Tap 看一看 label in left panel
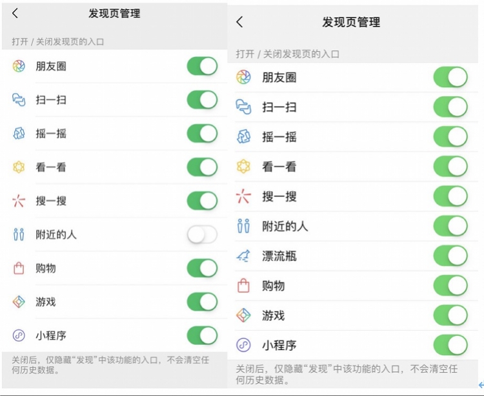Screen dimensions: 484x396 coord(51,167)
